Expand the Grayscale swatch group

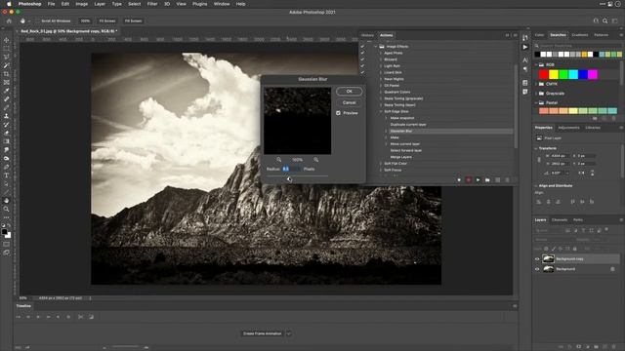[536, 94]
